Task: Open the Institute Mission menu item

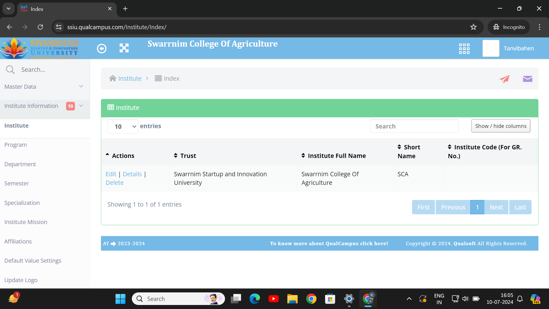Action: [26, 222]
